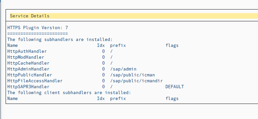The width and height of the screenshot is (258, 119).
Task: Click the HttpFileAccessHandler row name
Action: (x=35, y=81)
